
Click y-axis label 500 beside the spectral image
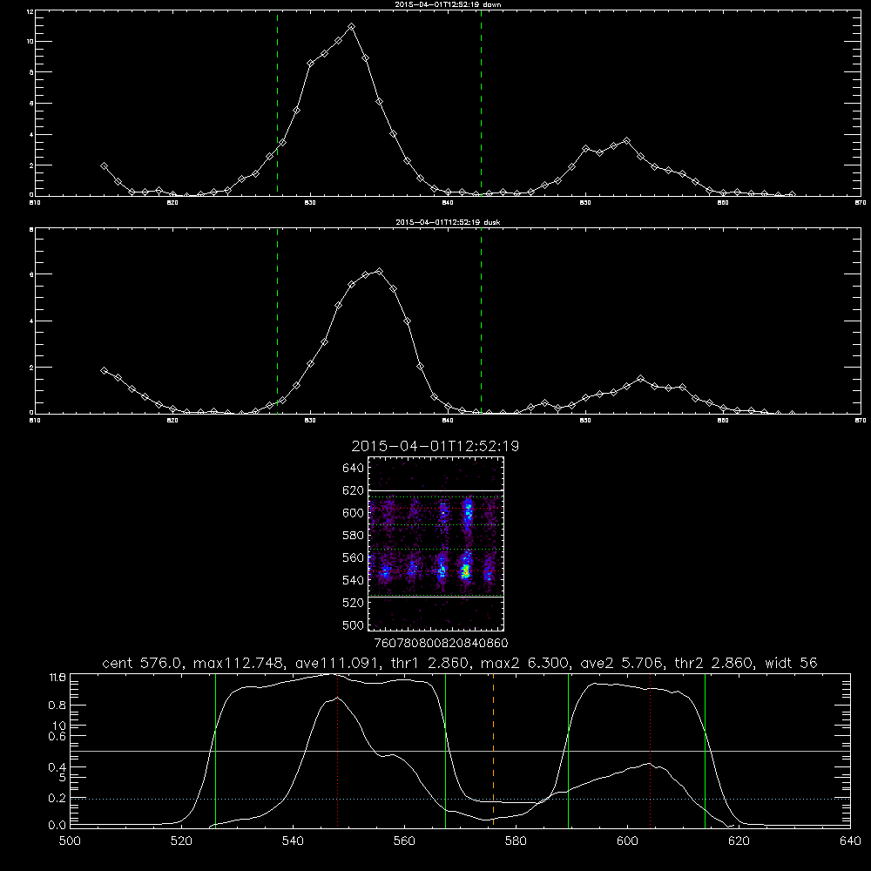(x=353, y=625)
